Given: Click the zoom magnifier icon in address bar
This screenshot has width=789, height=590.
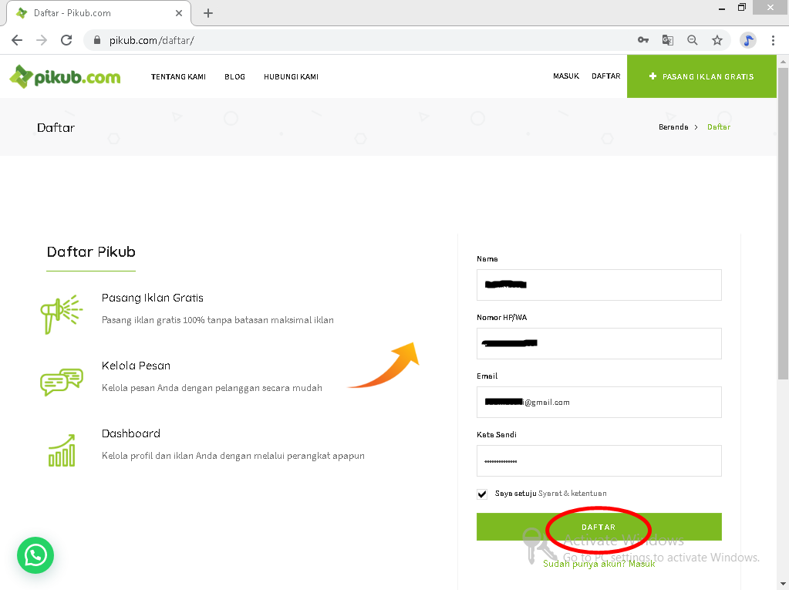Looking at the screenshot, I should (x=693, y=39).
